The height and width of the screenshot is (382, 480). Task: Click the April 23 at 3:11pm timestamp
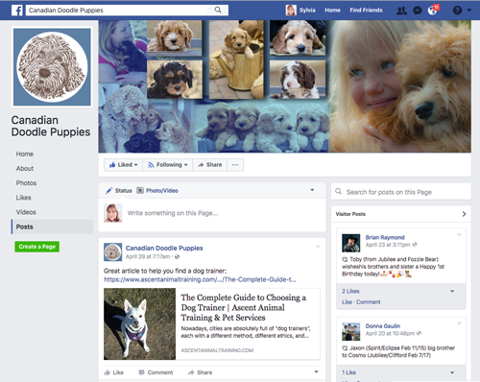point(388,245)
